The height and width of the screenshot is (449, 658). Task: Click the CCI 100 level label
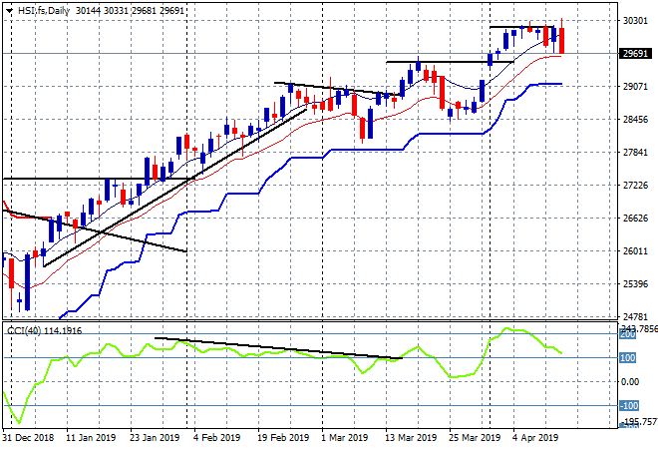click(x=629, y=357)
